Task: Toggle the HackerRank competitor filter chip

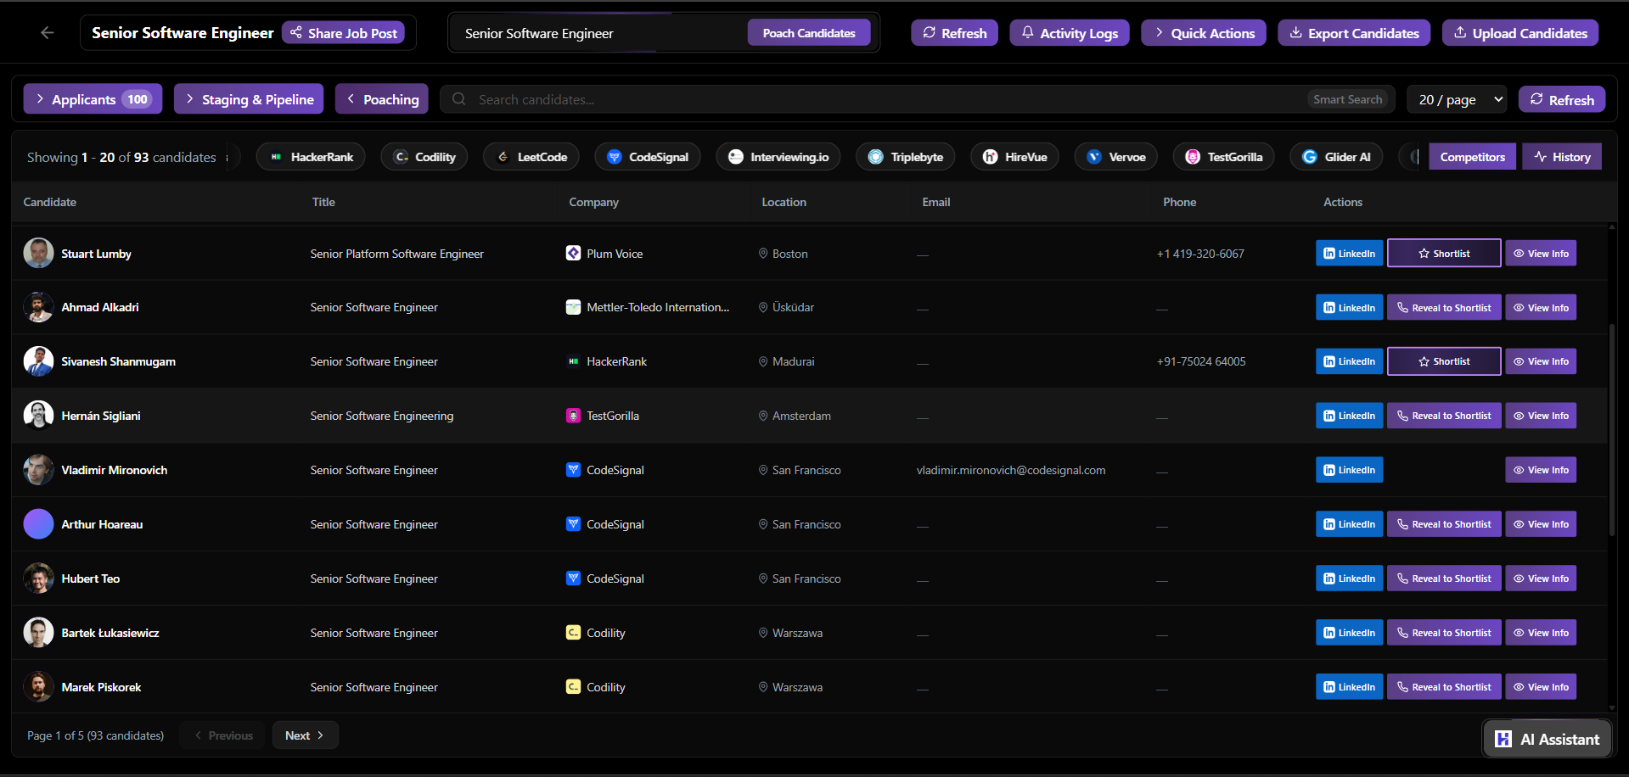Action: tap(311, 157)
